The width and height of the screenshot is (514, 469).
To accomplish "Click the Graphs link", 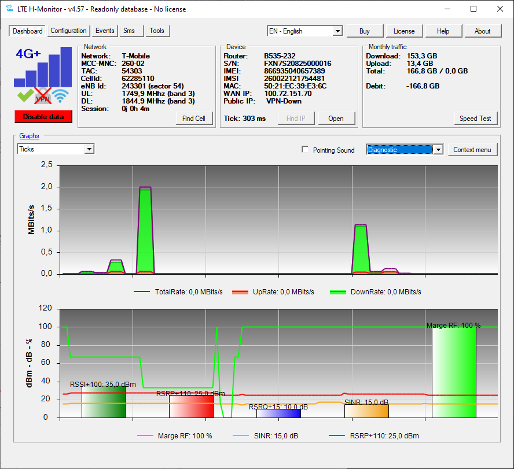I will pos(29,136).
